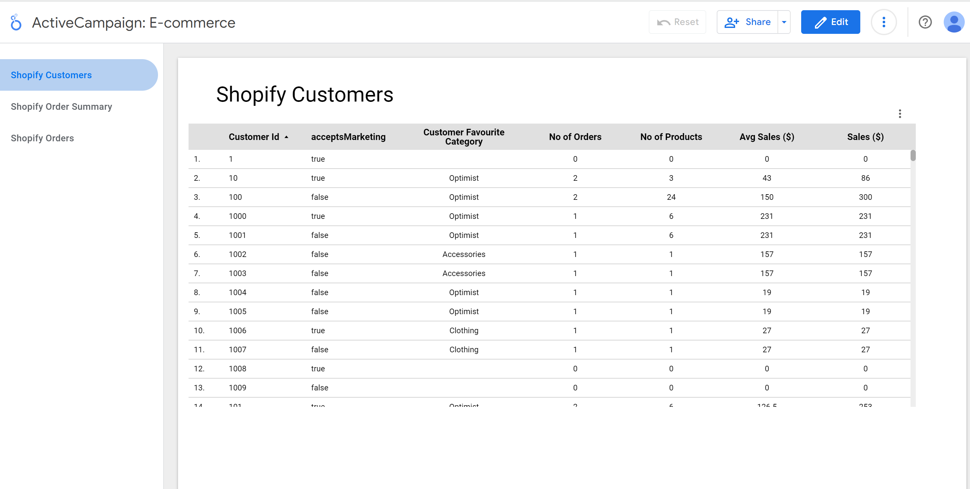The height and width of the screenshot is (489, 970).
Task: Select Customer Id 1002 cell
Action: [x=237, y=254]
